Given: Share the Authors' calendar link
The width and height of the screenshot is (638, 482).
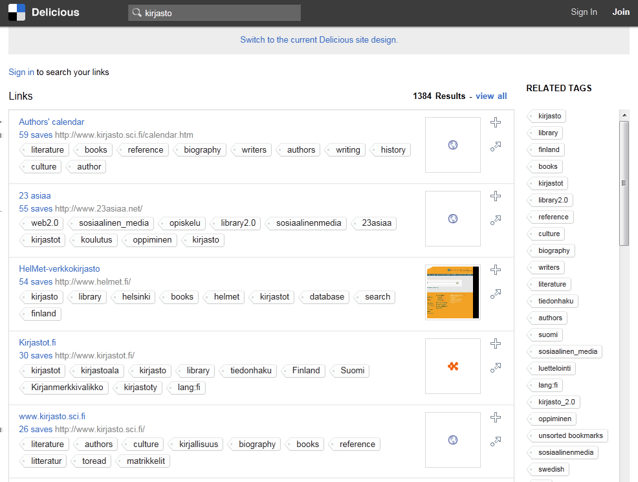Looking at the screenshot, I should click(x=495, y=146).
